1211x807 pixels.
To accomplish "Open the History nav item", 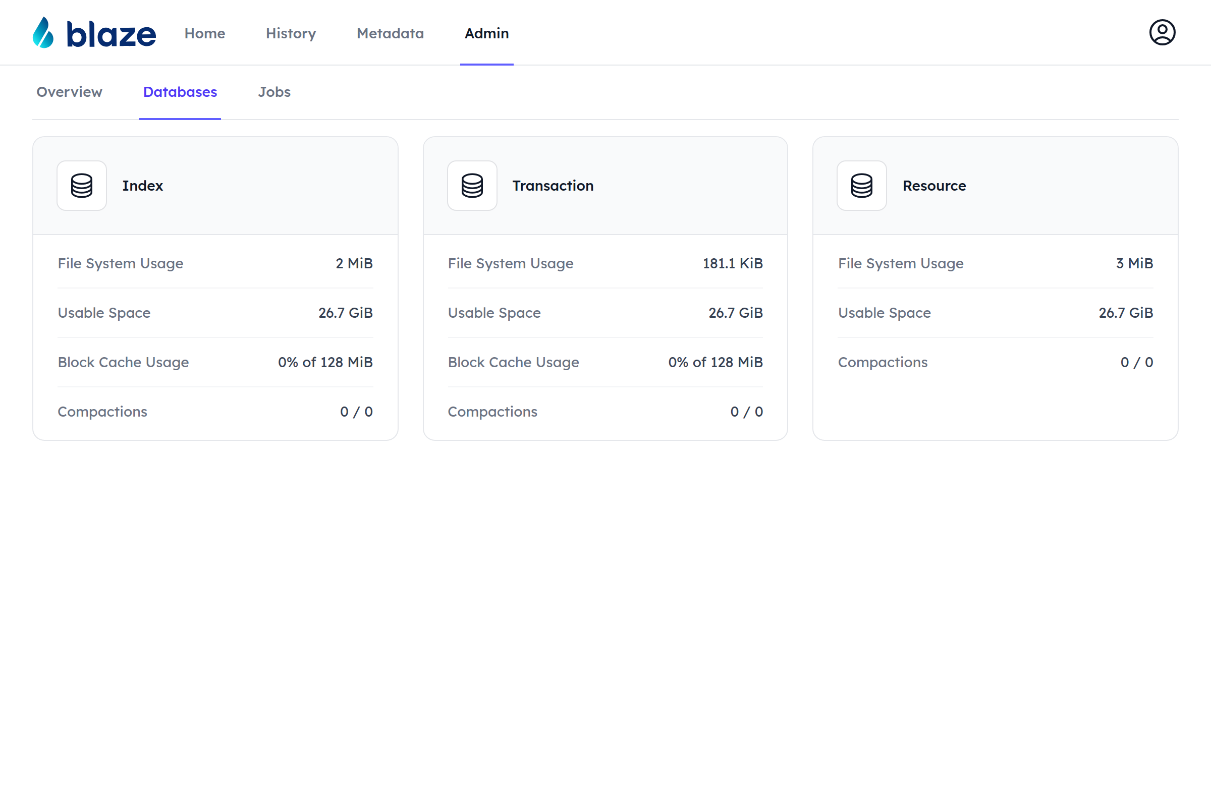I will tap(291, 33).
